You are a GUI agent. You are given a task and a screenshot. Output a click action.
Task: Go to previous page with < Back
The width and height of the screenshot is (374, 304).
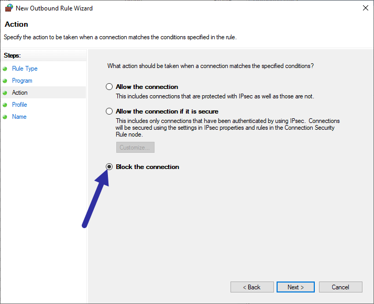[252, 287]
